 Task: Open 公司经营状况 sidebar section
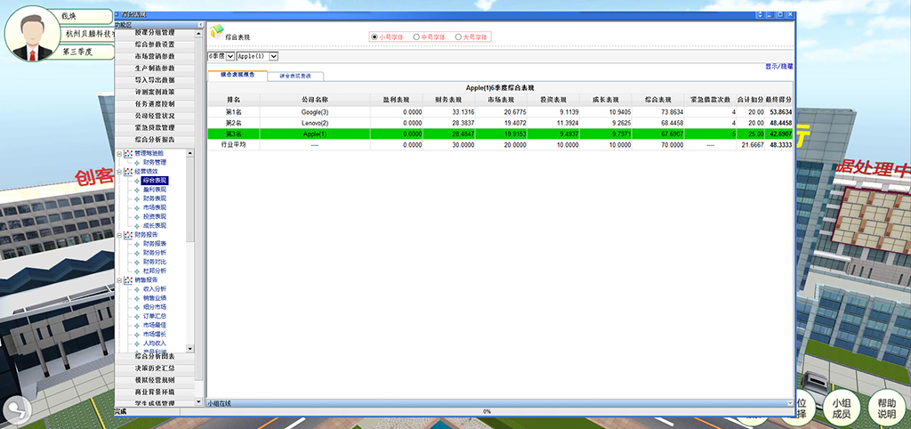[x=154, y=116]
